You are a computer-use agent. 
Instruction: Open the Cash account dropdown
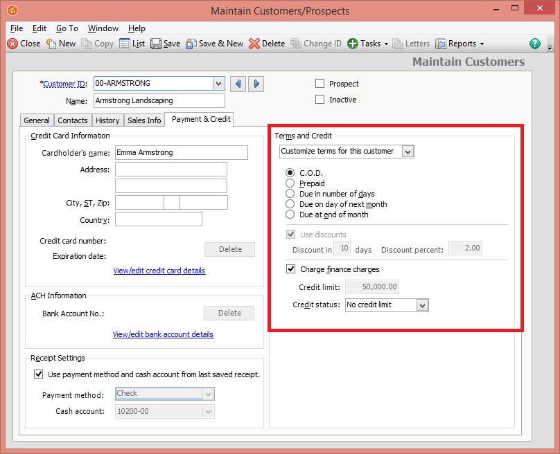click(x=208, y=412)
